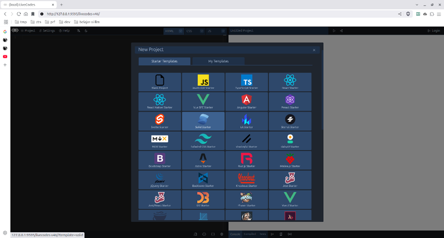Reload the page in browser
This screenshot has width=444, height=238.
pos(18,14)
